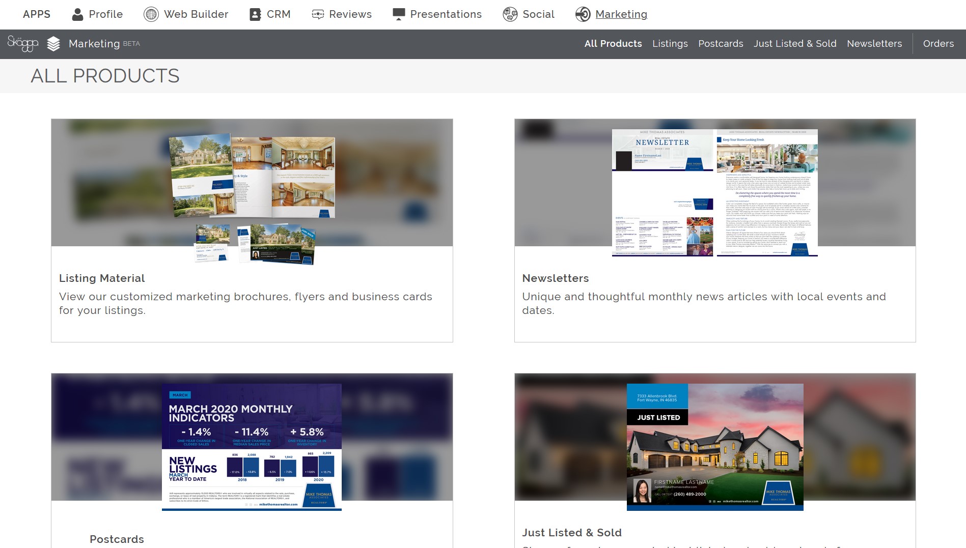Click the Newsletters description about monthly articles
966x548 pixels.
(x=704, y=303)
